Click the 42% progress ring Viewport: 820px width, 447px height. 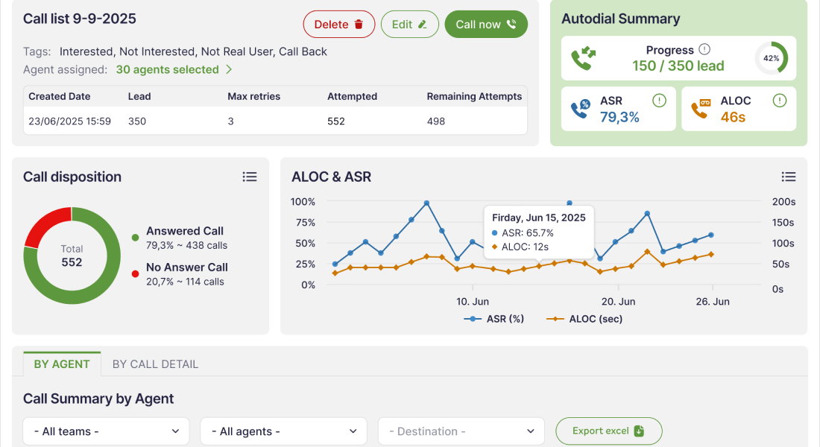(772, 58)
